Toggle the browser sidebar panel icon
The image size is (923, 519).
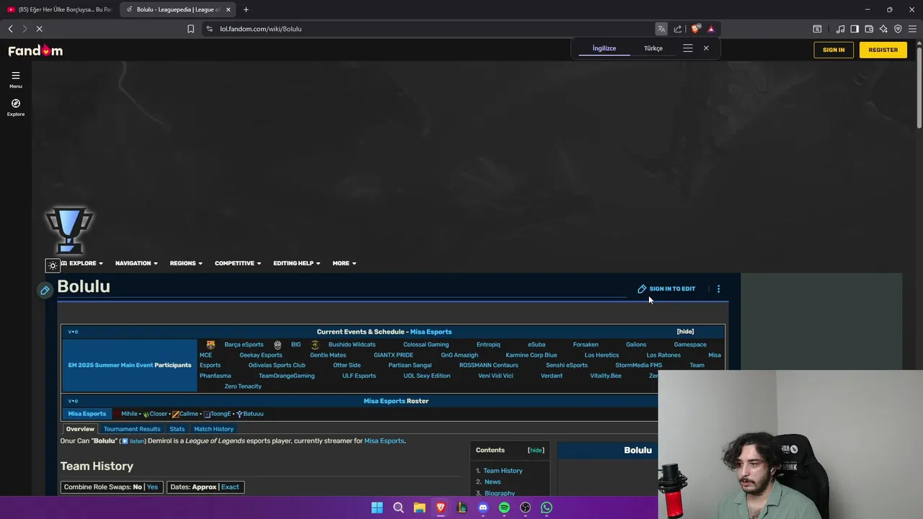click(x=854, y=29)
